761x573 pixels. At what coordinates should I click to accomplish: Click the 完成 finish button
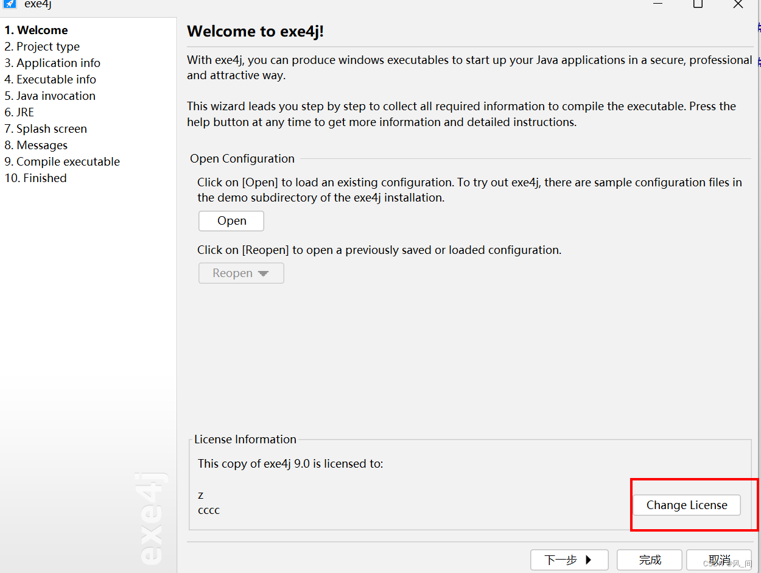click(650, 560)
